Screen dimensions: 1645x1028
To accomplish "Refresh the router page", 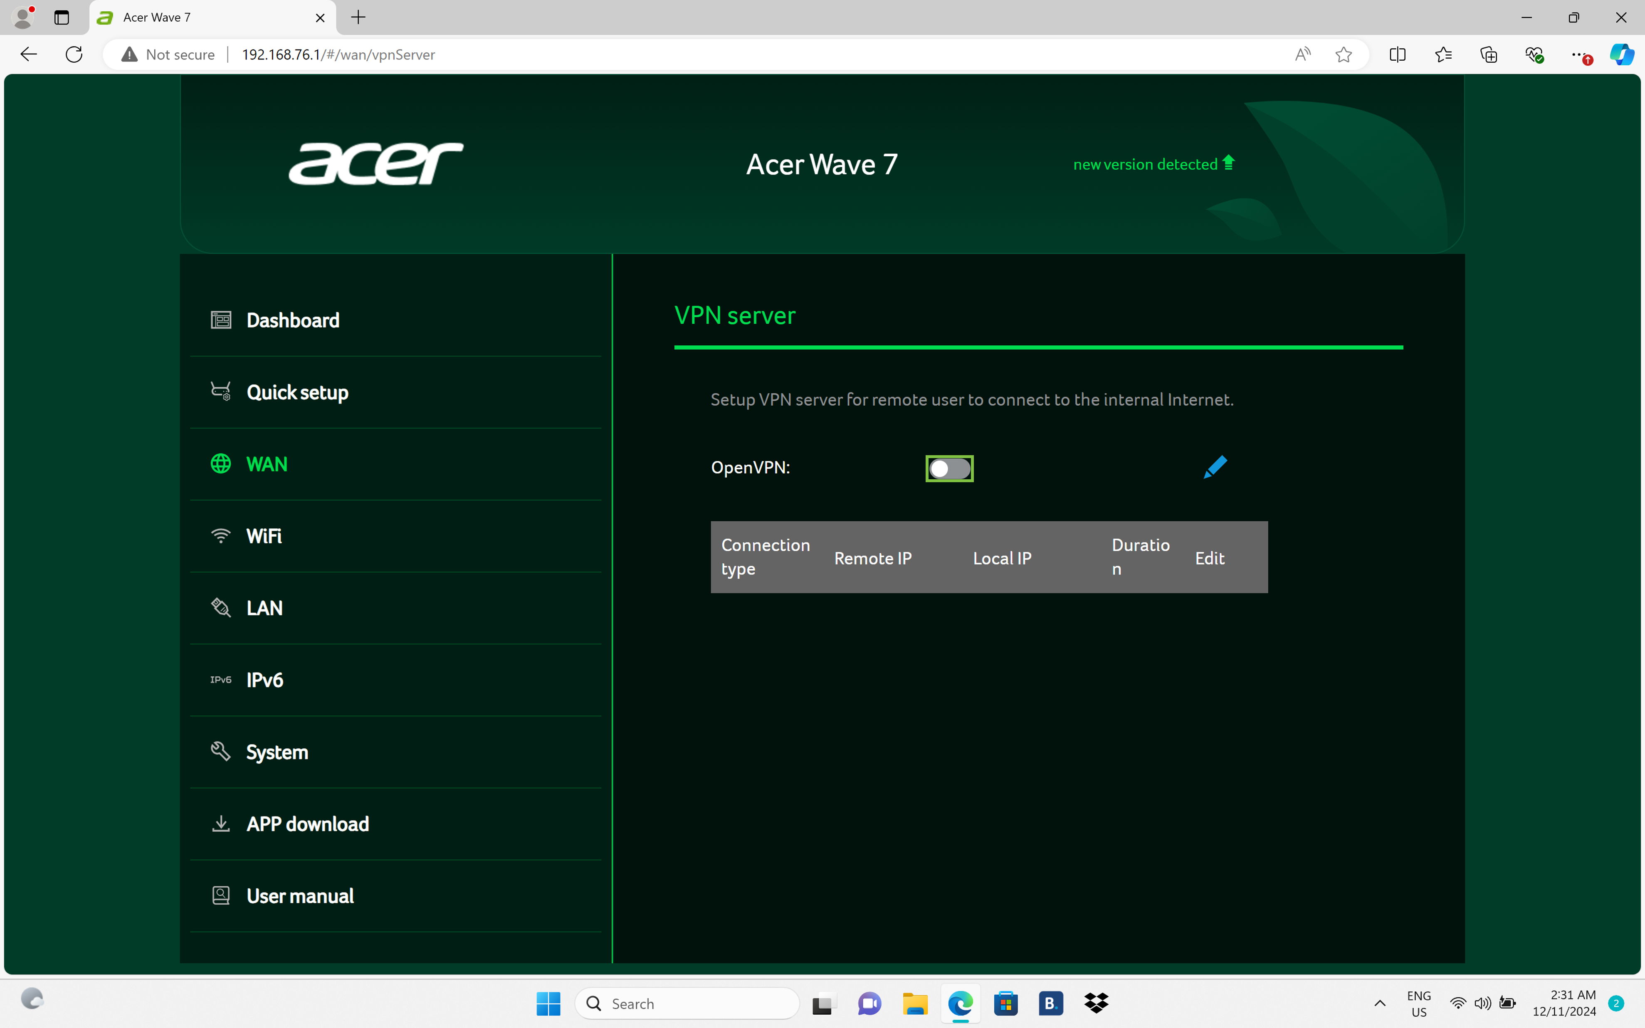I will pyautogui.click(x=74, y=54).
